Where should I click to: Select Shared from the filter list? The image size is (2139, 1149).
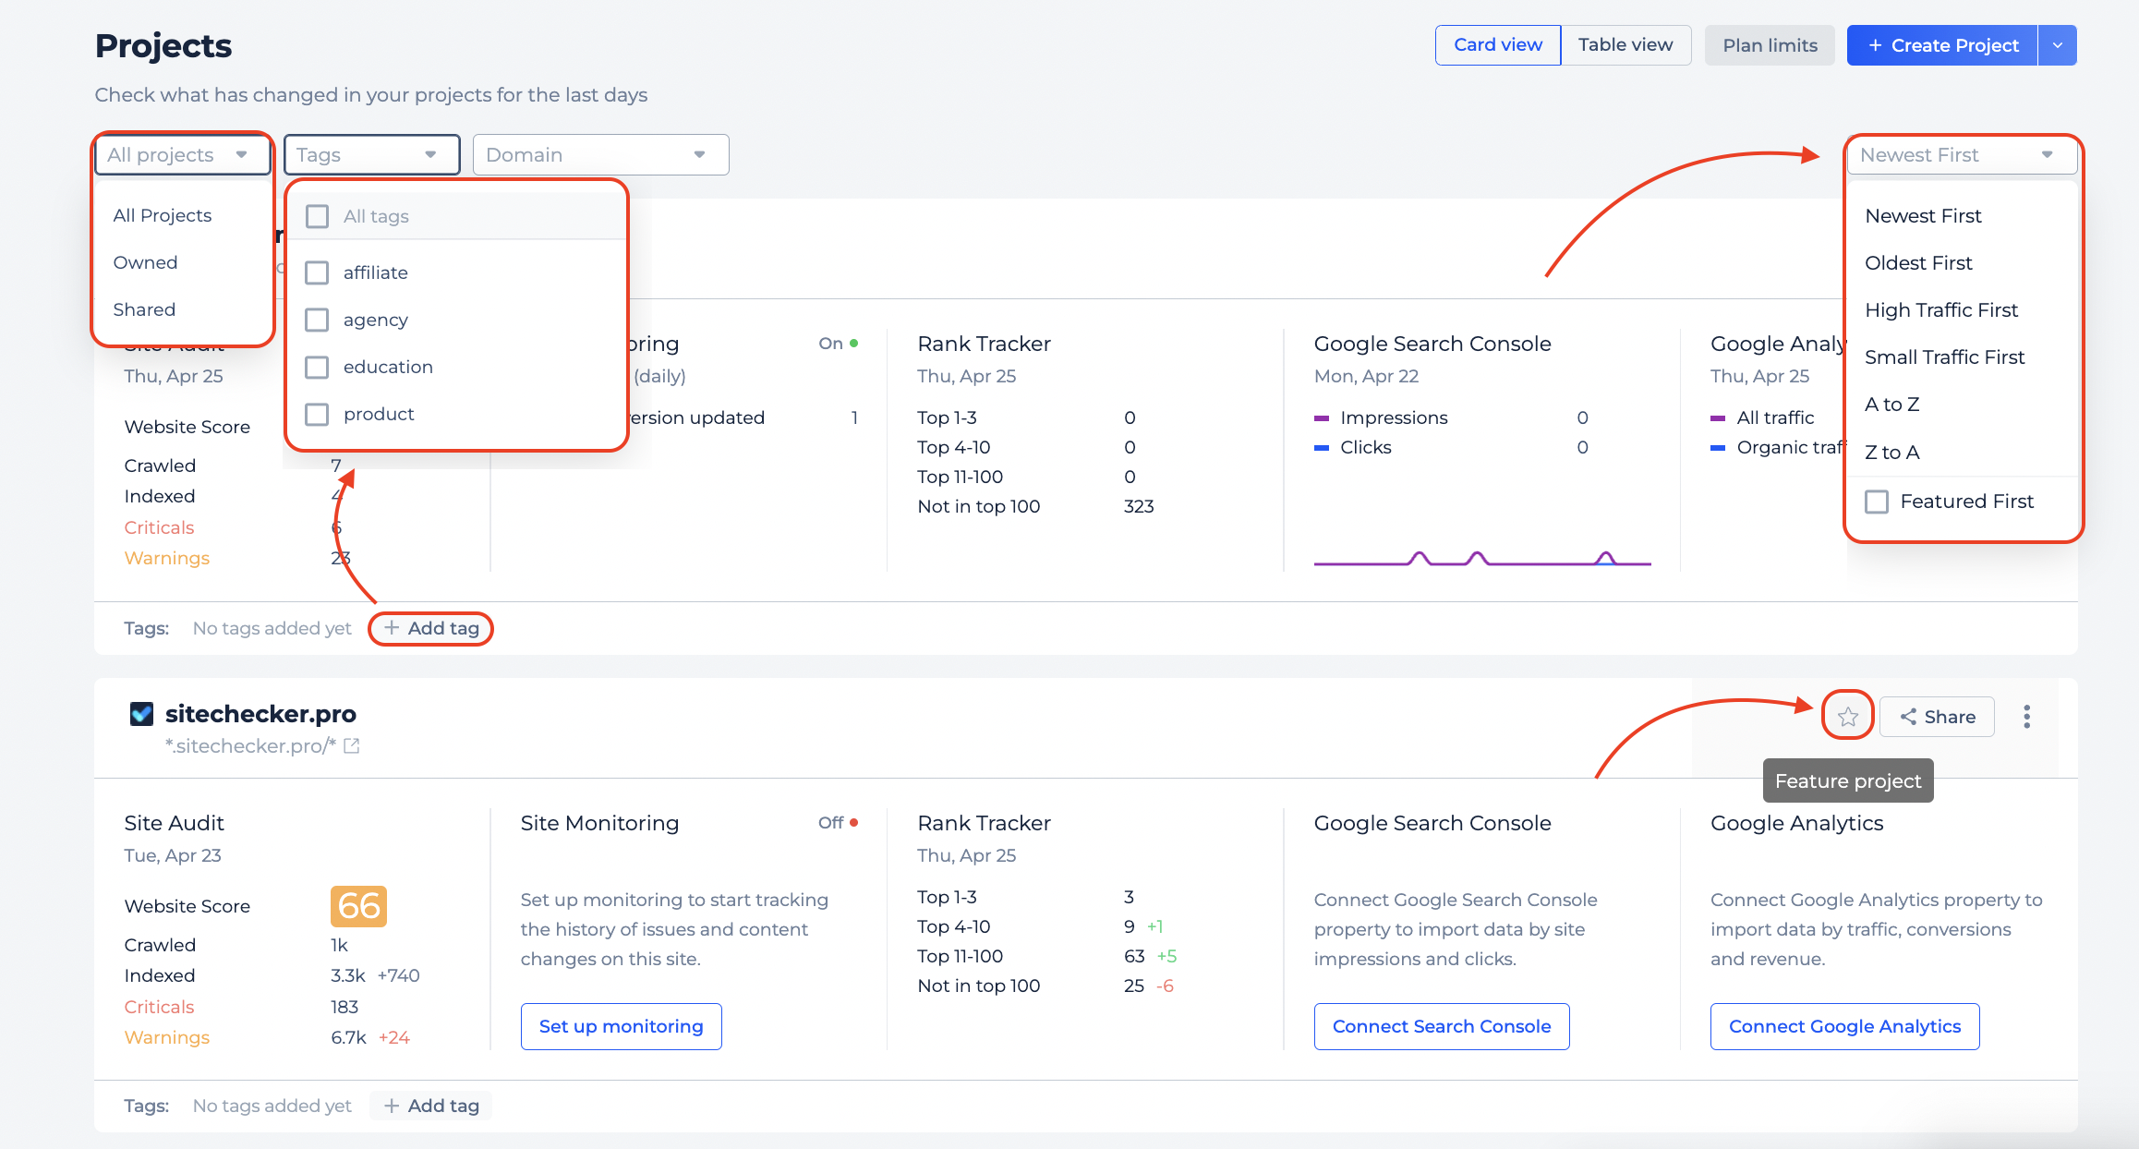(144, 309)
